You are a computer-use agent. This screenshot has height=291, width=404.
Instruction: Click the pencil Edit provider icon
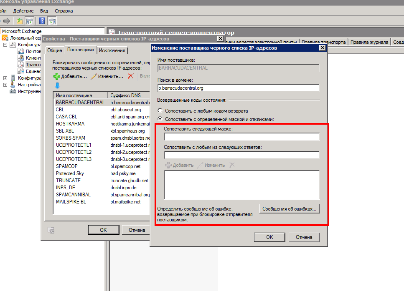click(94, 76)
